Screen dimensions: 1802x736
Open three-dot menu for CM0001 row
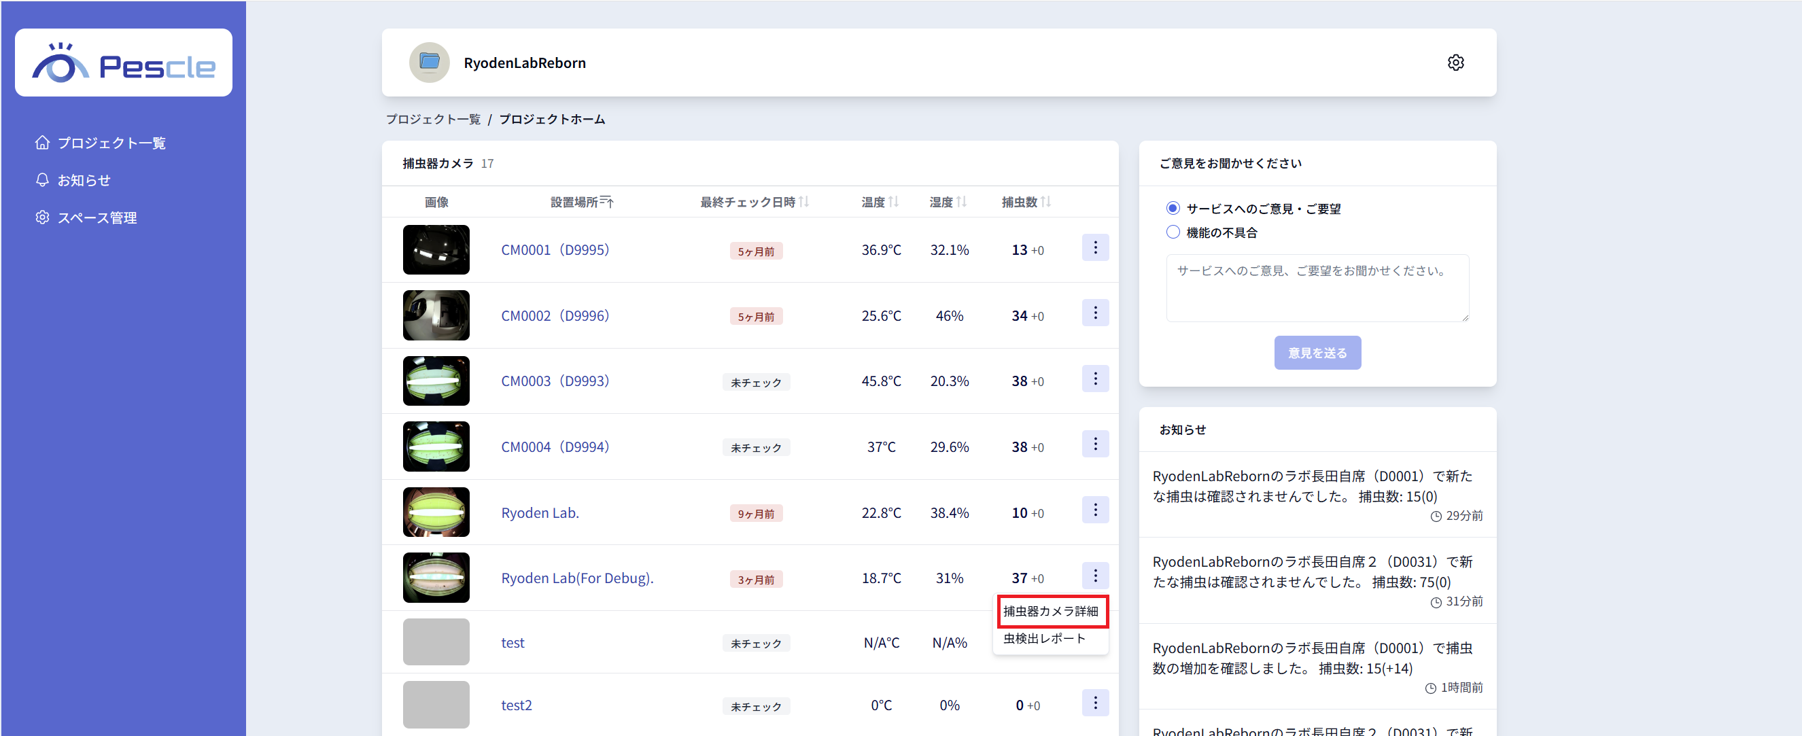[1095, 247]
